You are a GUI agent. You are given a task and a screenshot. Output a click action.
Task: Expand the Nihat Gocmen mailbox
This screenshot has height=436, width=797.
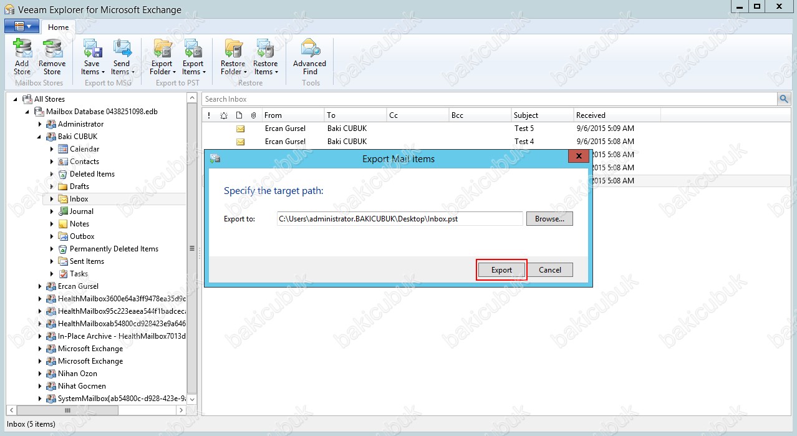(x=40, y=386)
